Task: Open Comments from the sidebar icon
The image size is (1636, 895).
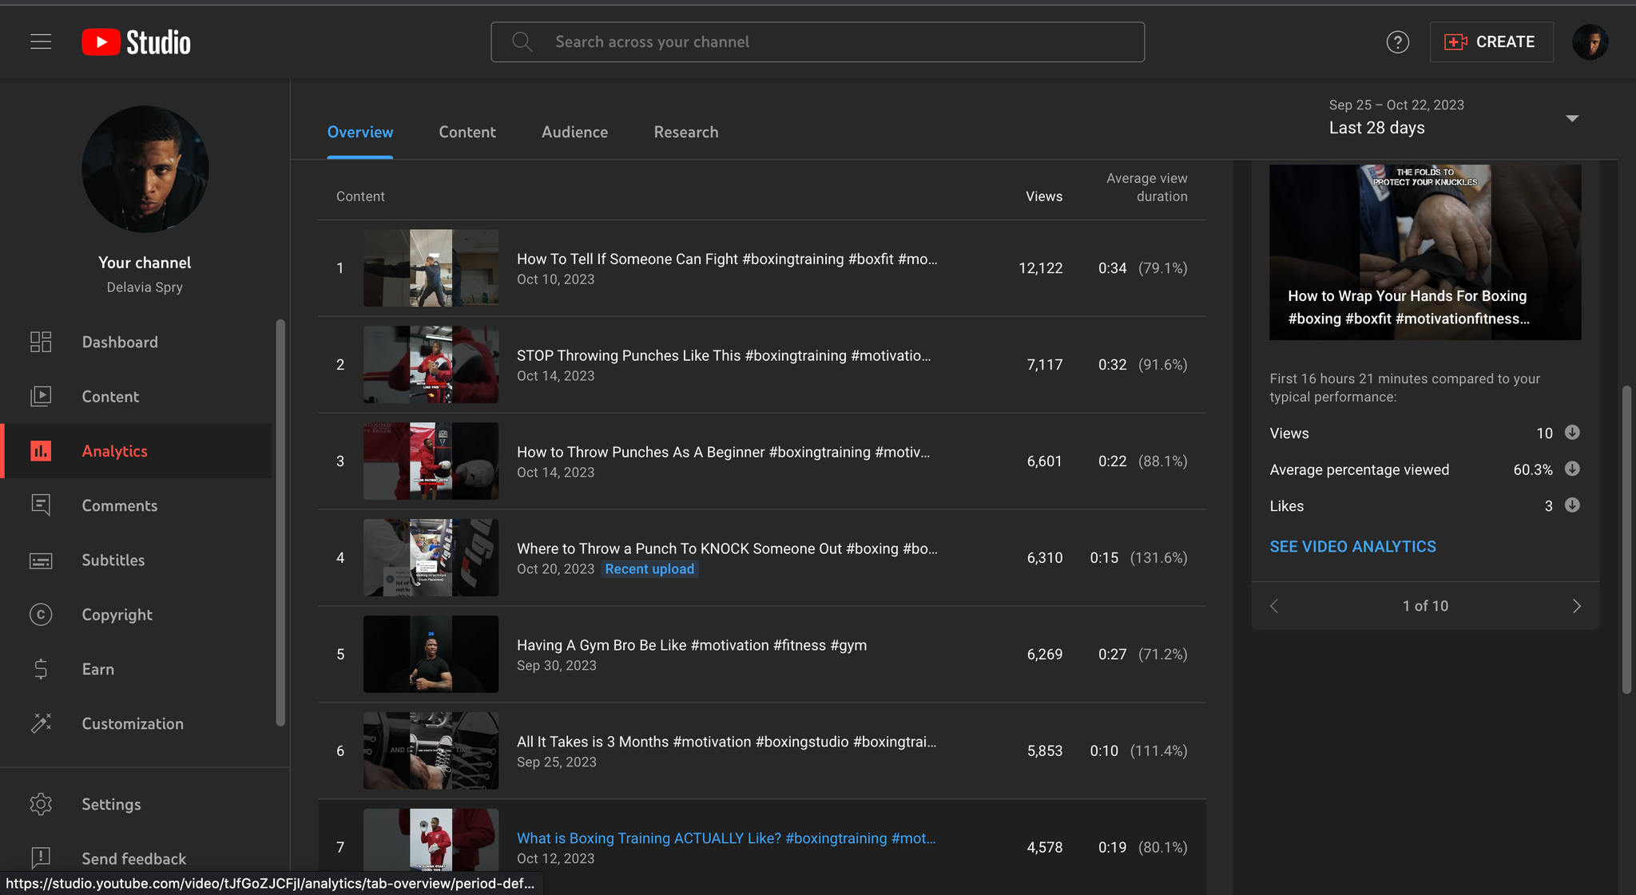Action: [x=41, y=505]
